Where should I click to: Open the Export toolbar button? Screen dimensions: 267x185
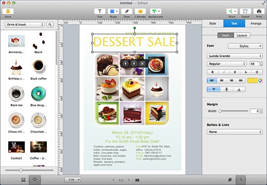point(245,12)
